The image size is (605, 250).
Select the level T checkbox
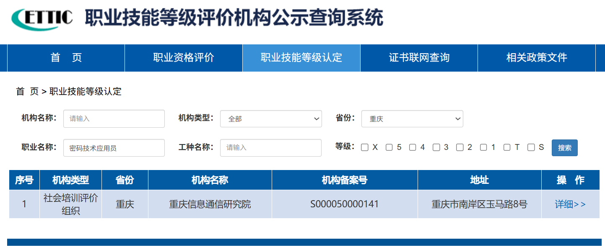(x=507, y=147)
